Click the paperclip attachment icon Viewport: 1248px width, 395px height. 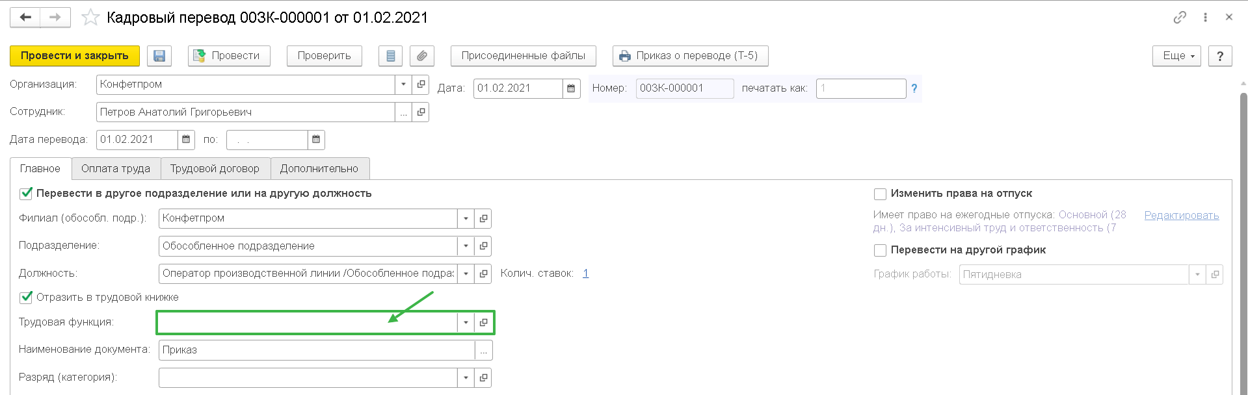coord(422,56)
